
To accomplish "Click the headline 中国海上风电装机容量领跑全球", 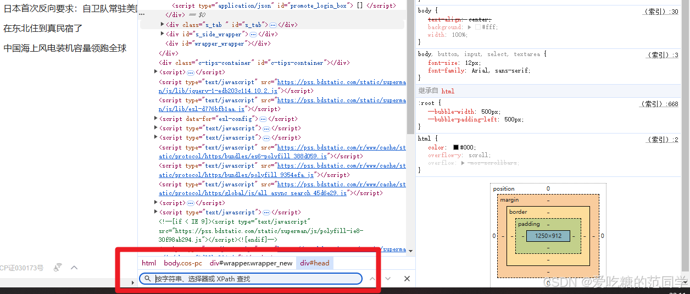I will [x=65, y=48].
